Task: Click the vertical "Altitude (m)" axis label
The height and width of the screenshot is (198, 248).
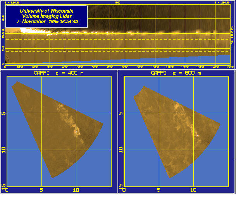Action: tap(232, 35)
